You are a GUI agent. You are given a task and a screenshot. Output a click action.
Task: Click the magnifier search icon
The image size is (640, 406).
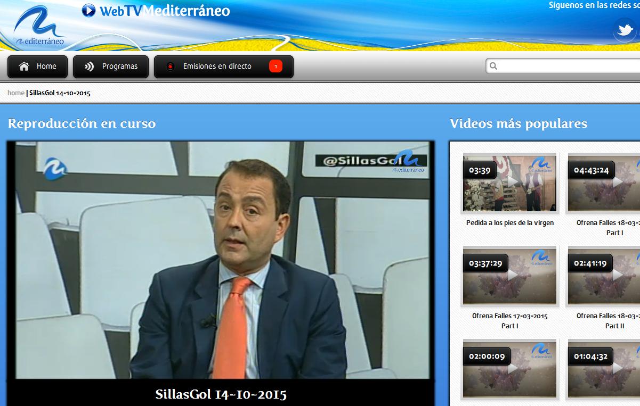pos(493,66)
